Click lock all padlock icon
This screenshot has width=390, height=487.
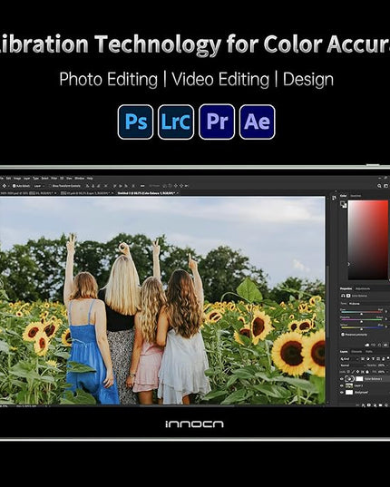pyautogui.click(x=367, y=372)
